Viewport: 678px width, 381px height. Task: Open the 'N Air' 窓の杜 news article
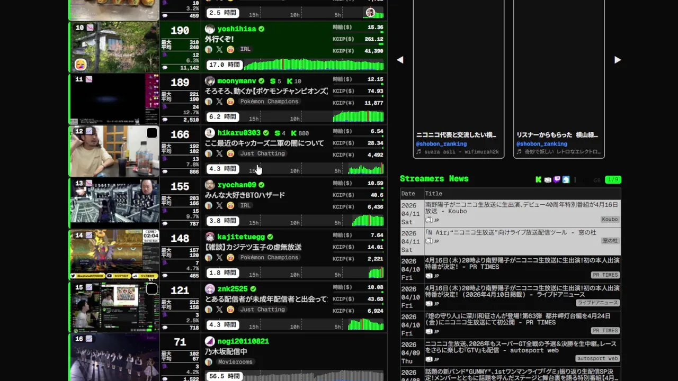pyautogui.click(x=511, y=232)
